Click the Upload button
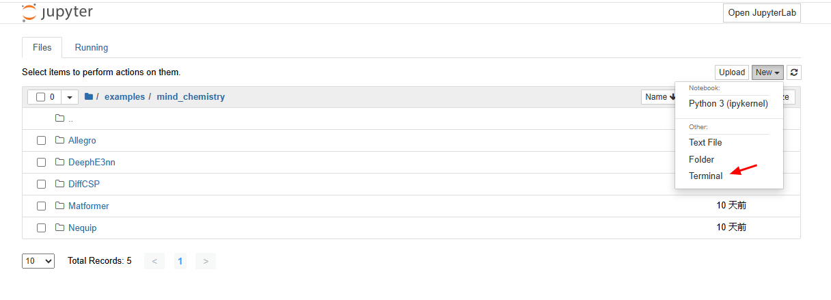The width and height of the screenshot is (831, 300). (732, 72)
